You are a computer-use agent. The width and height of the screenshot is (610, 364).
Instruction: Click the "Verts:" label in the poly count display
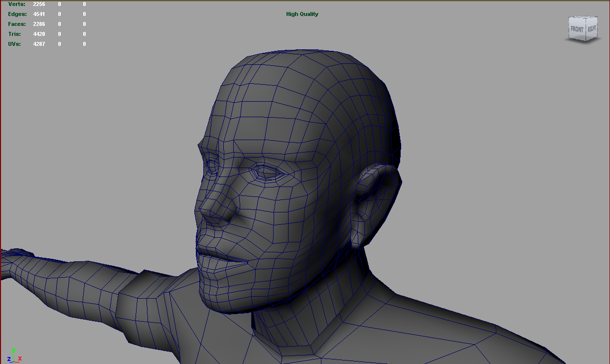click(x=16, y=4)
